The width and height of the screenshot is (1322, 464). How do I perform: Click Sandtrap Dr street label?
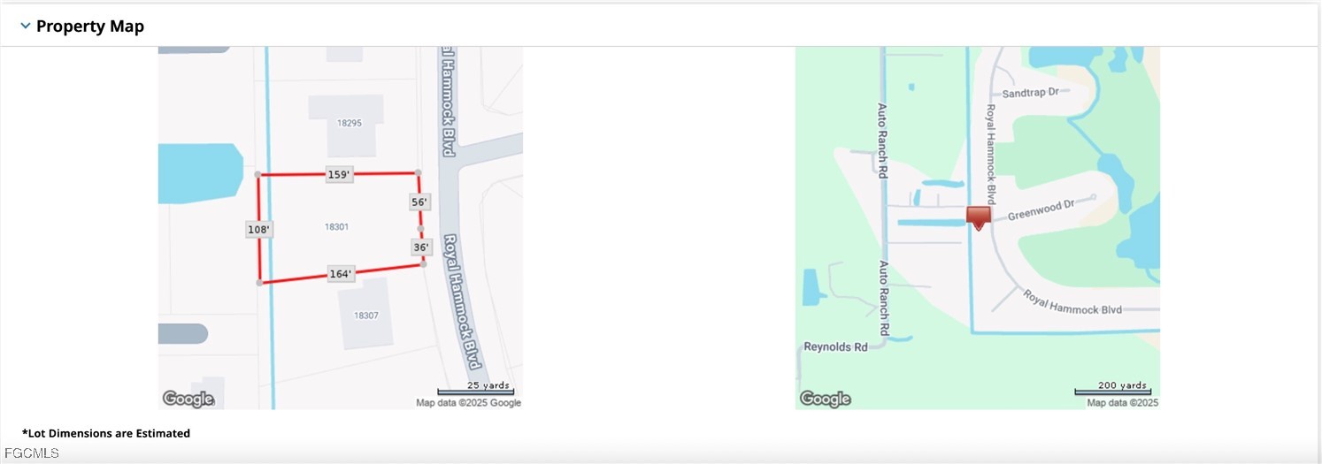click(x=1030, y=92)
